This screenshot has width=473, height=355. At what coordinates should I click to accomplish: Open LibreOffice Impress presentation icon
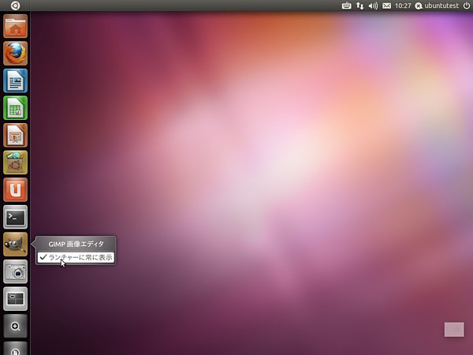click(x=16, y=135)
